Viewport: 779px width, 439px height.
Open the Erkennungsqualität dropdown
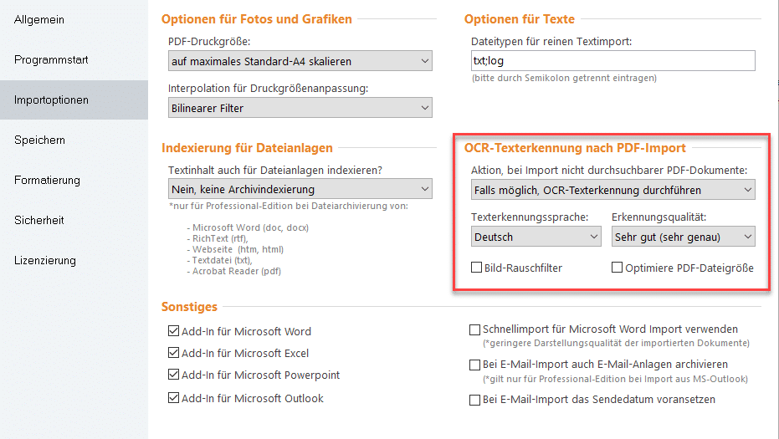click(683, 237)
